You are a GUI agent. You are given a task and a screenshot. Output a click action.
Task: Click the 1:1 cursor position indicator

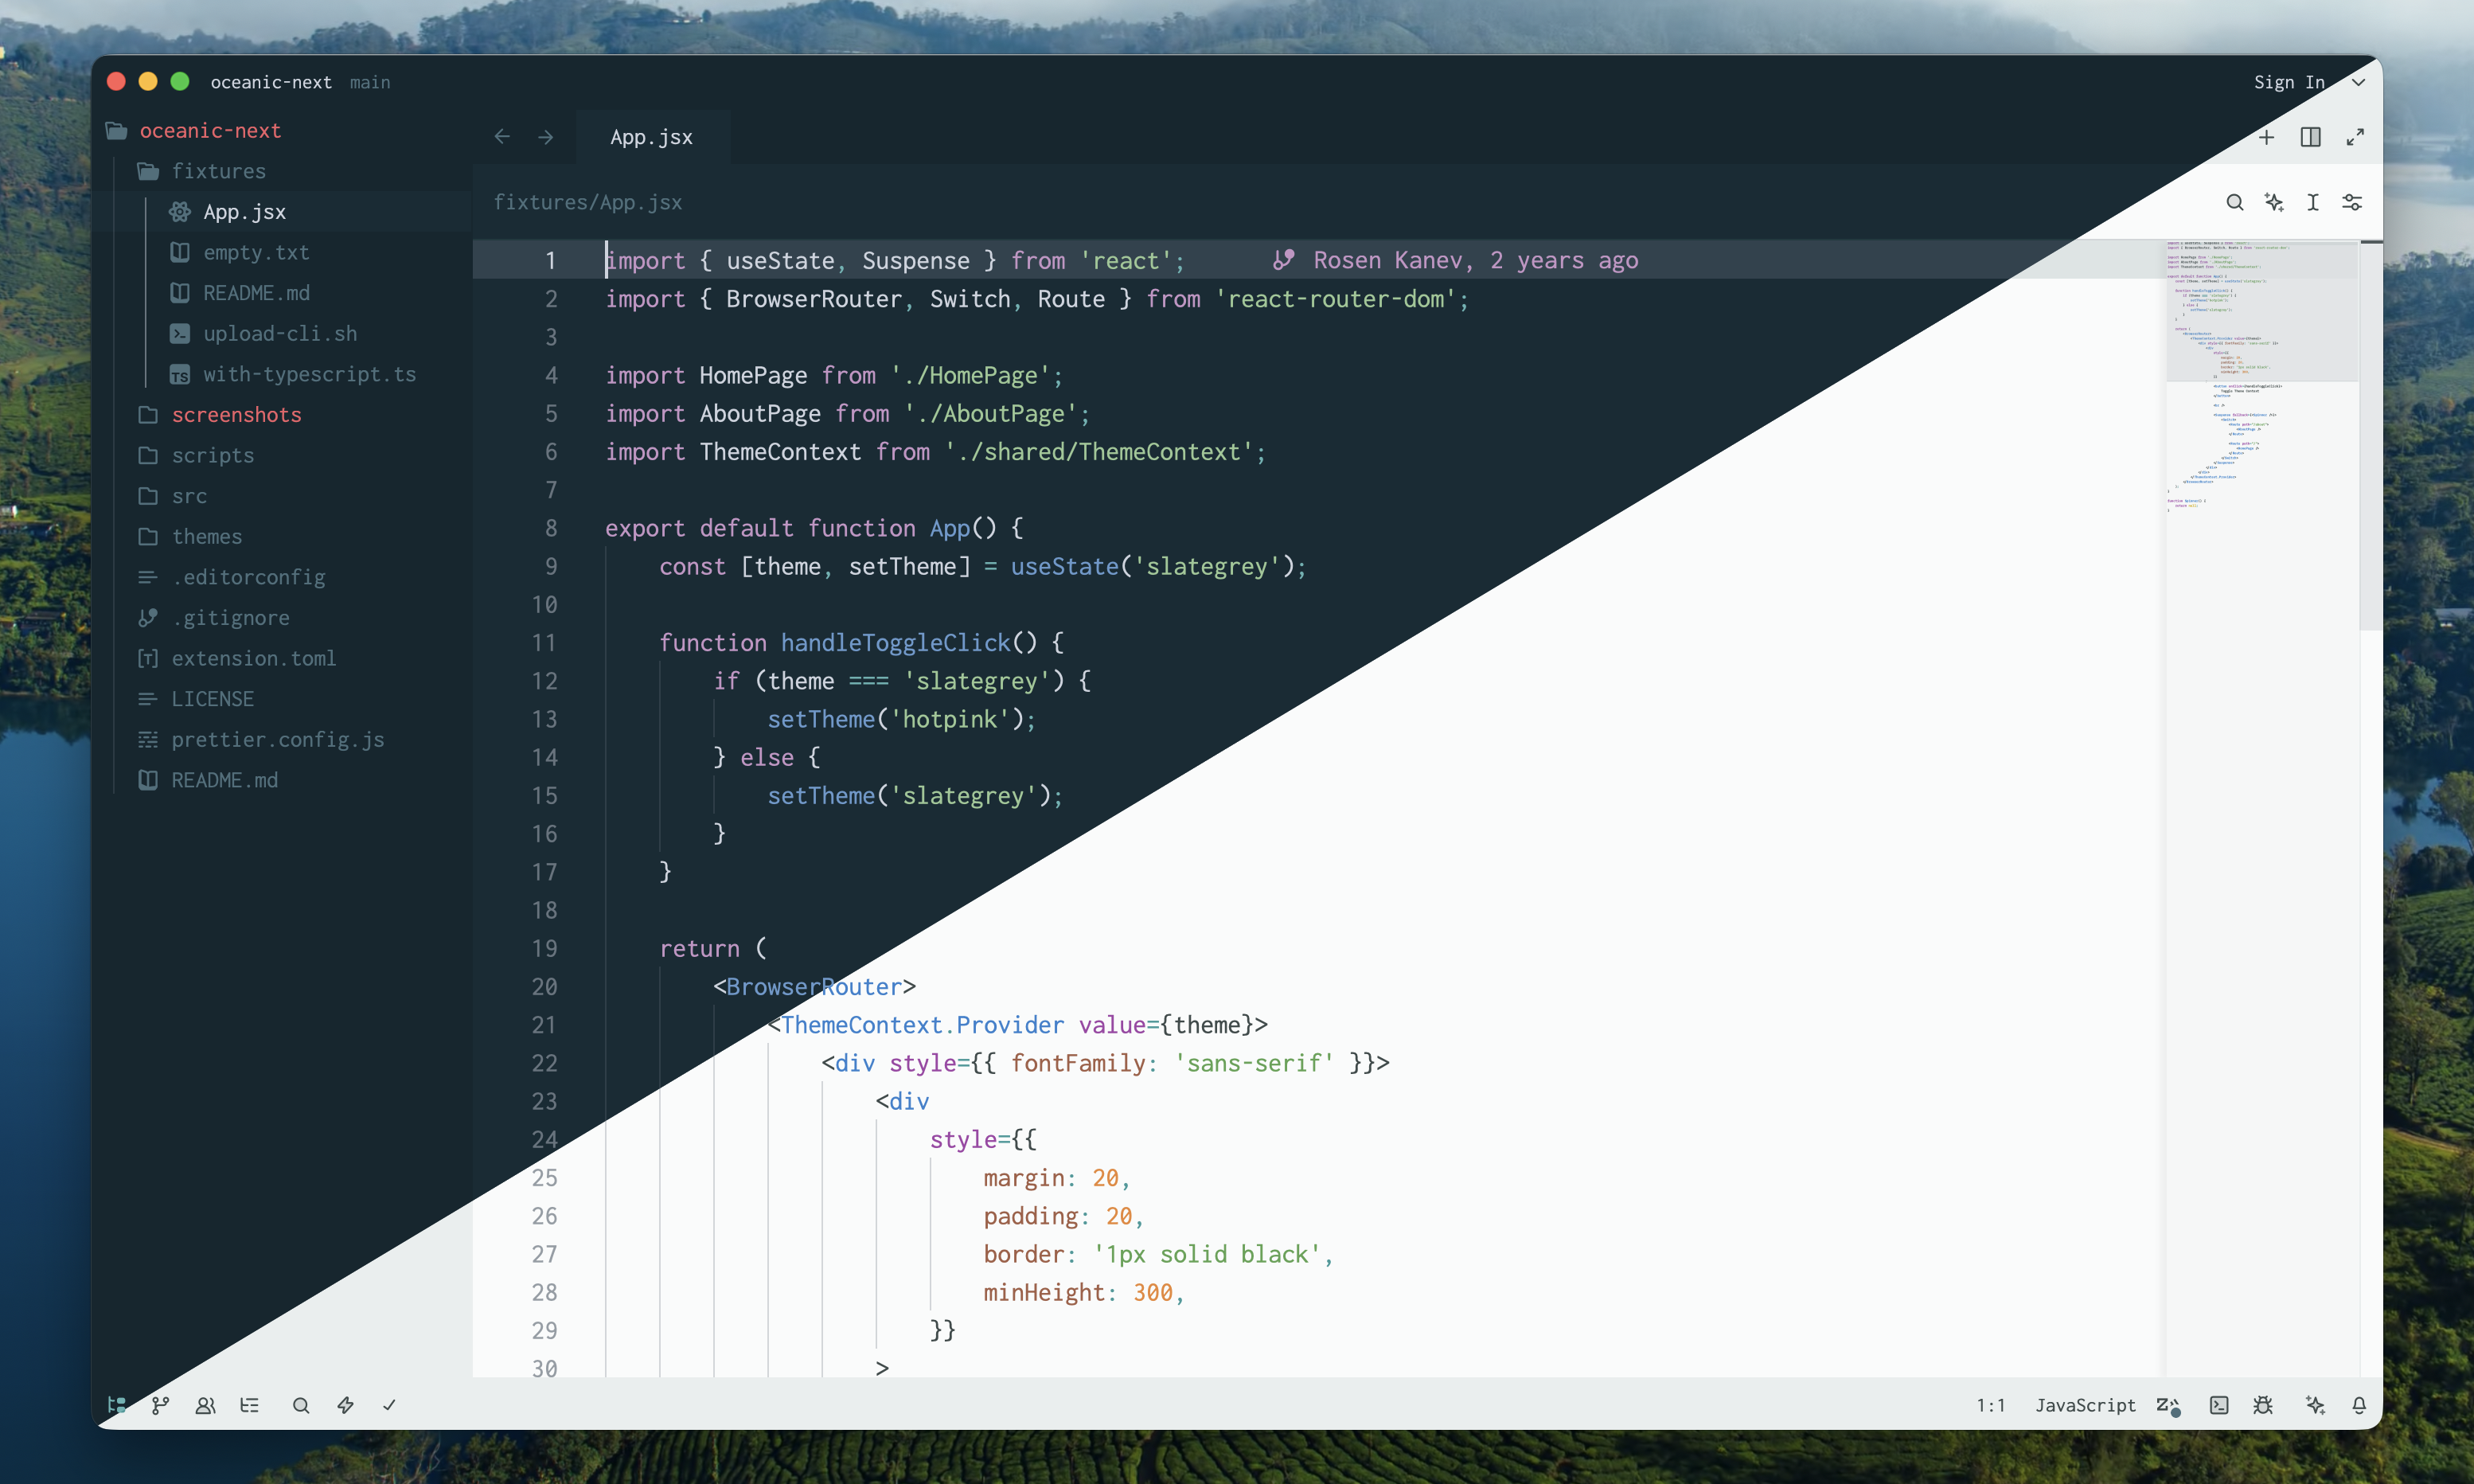(x=1990, y=1405)
